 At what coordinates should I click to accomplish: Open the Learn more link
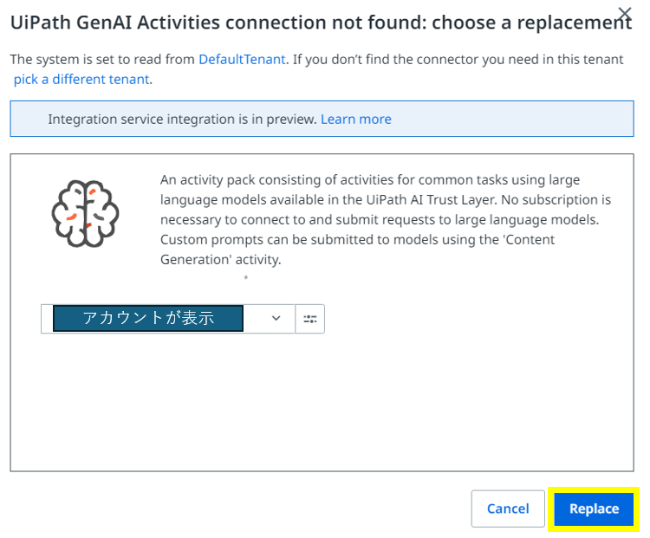[x=355, y=120]
